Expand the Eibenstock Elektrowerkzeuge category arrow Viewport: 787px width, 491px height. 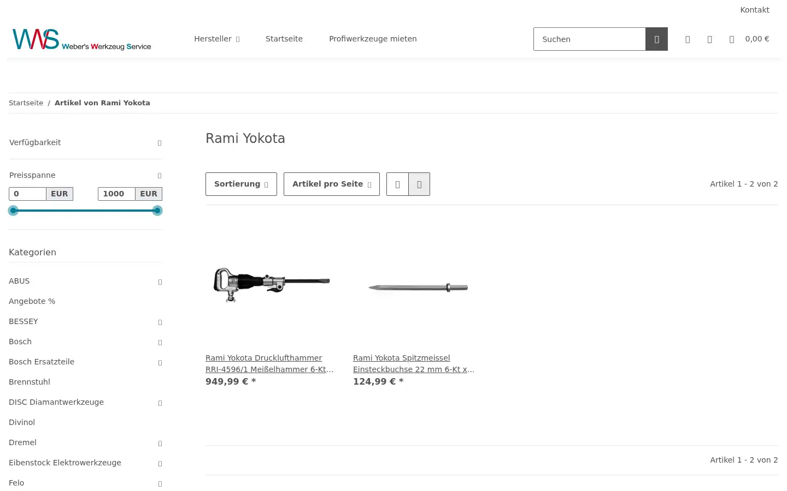click(160, 464)
